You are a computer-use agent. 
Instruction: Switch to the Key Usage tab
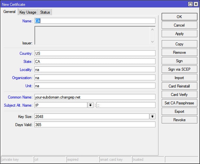click(28, 12)
